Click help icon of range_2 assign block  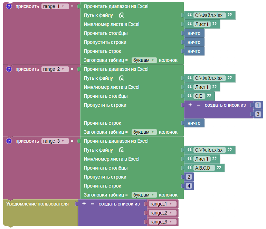pyautogui.click(x=9, y=69)
